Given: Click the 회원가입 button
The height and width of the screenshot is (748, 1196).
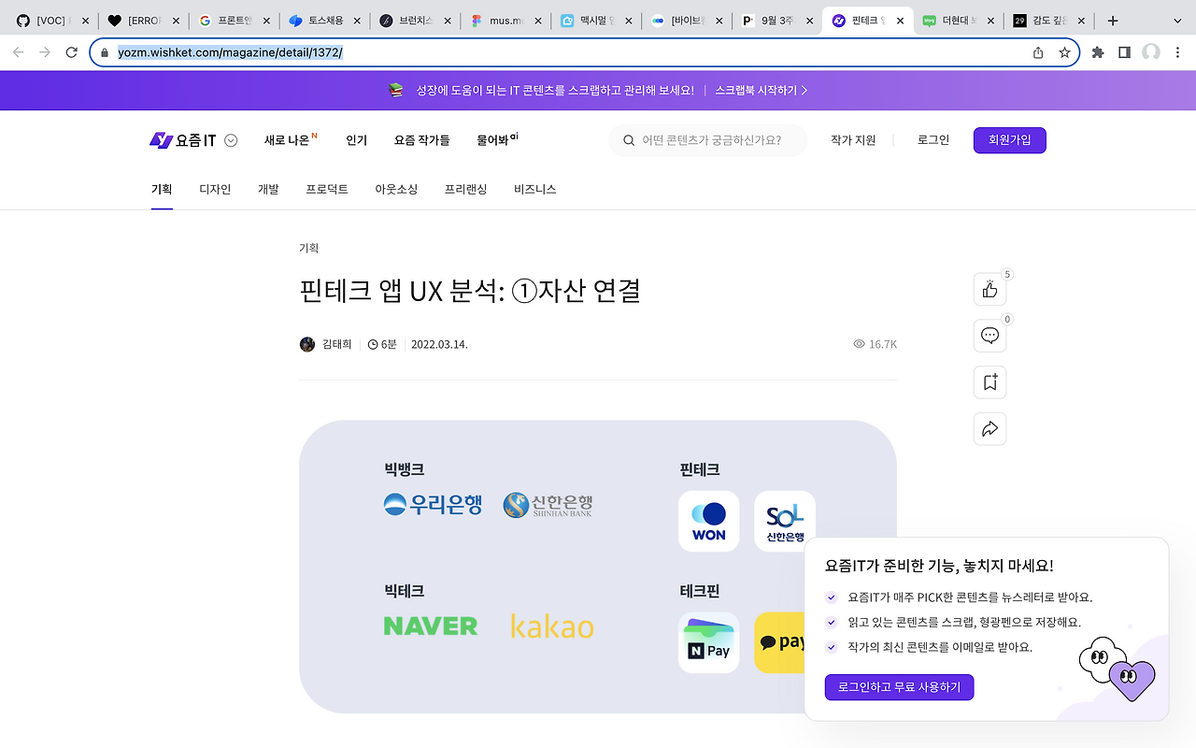Looking at the screenshot, I should click(1009, 140).
